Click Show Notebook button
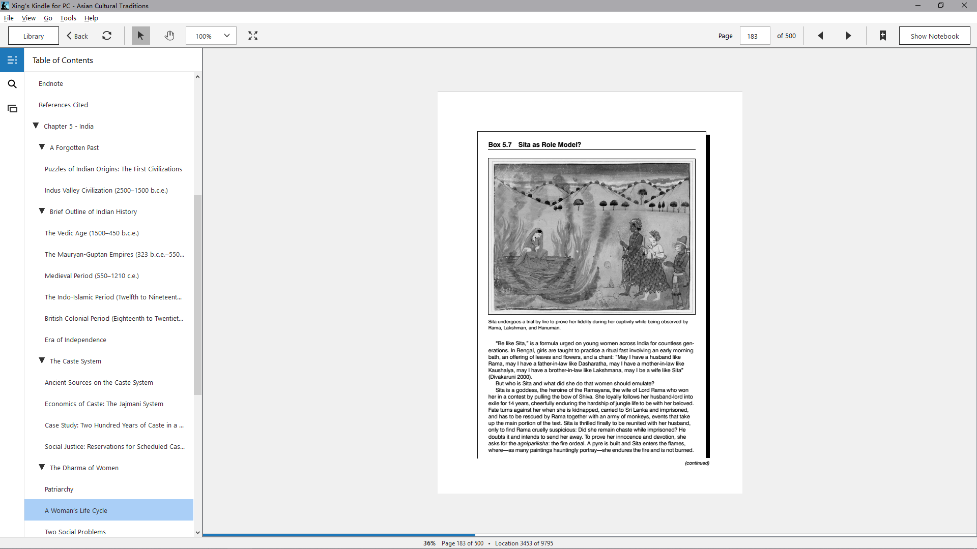The image size is (977, 549). [x=934, y=36]
